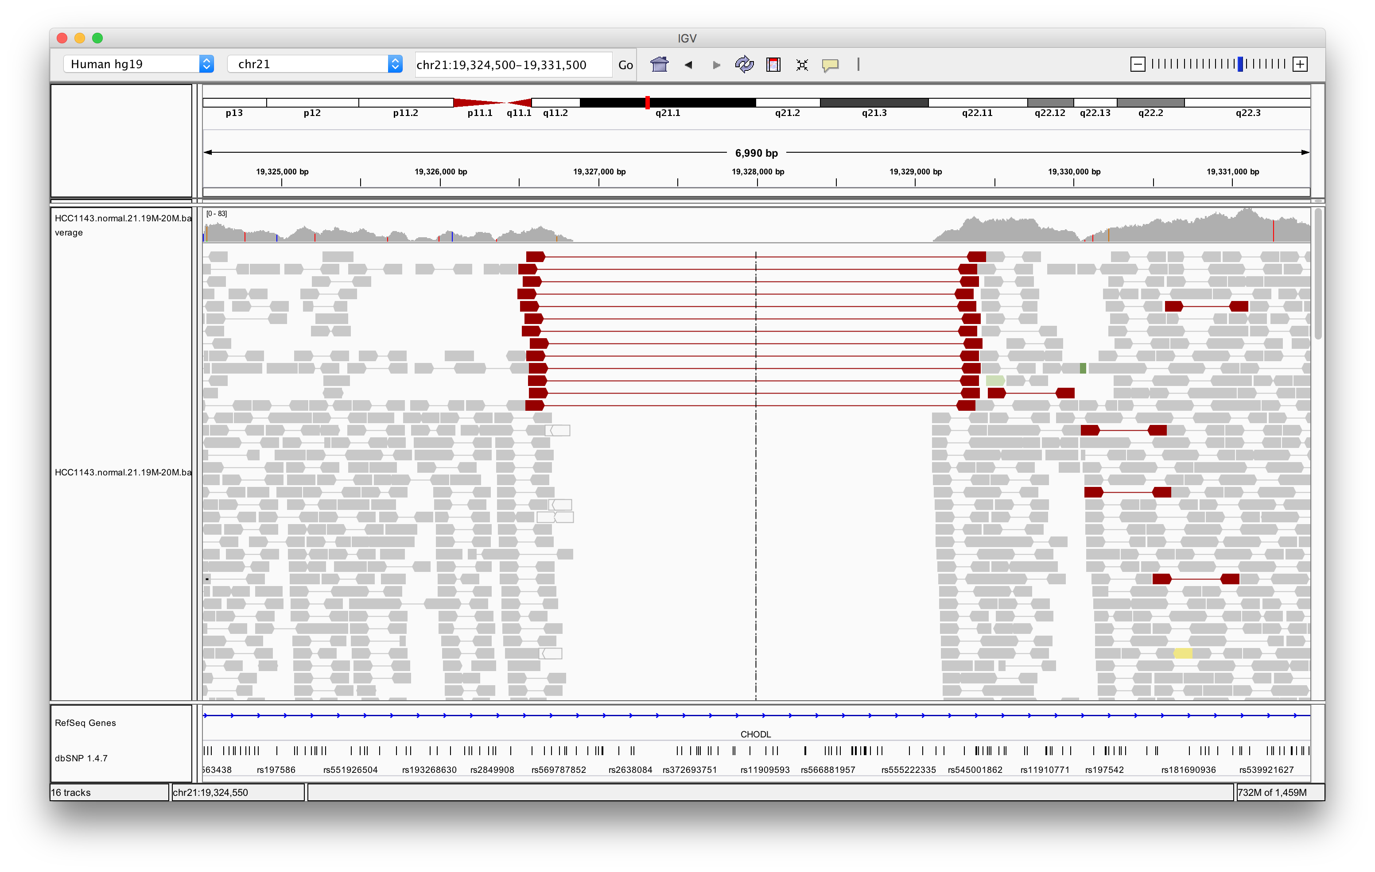Click the 19,331,000 bp ruler label

(1232, 171)
